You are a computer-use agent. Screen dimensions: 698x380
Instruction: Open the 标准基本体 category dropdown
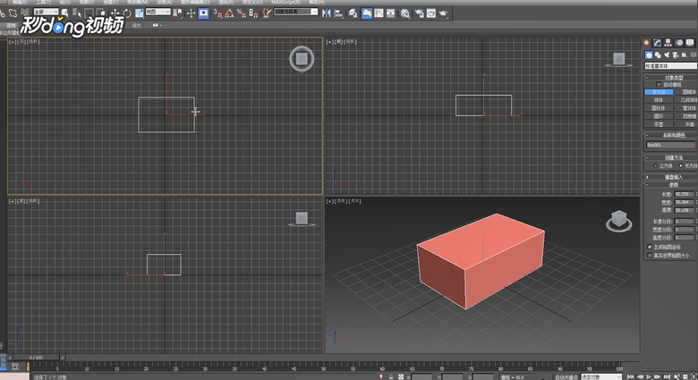pyautogui.click(x=671, y=66)
